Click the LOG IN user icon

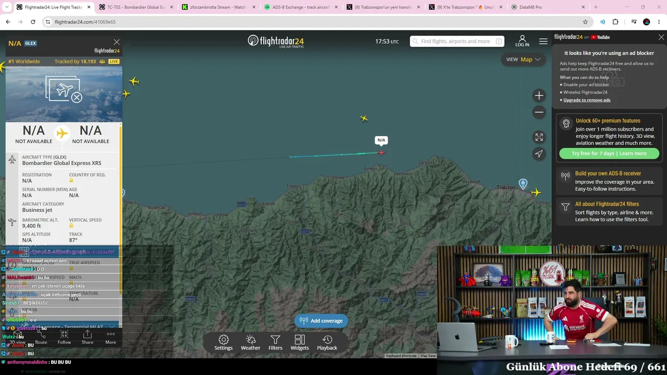[x=522, y=41]
